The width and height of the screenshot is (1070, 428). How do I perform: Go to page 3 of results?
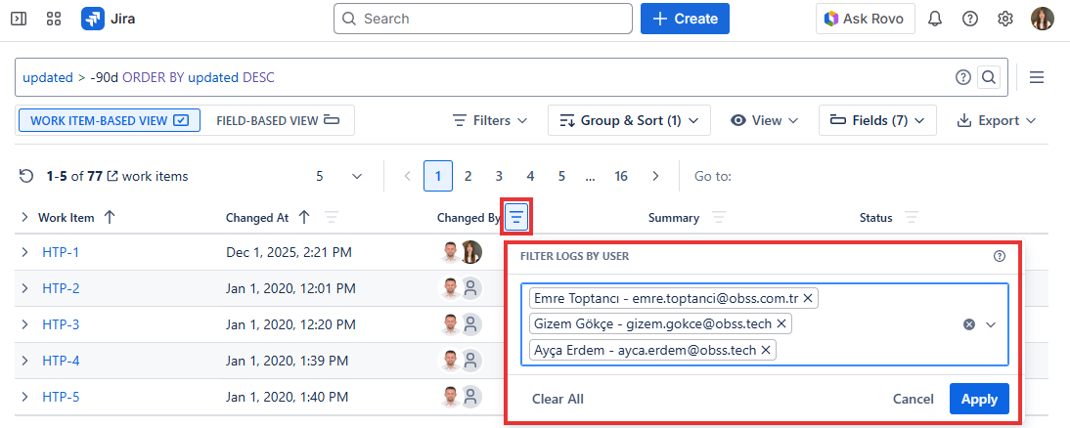pos(499,177)
